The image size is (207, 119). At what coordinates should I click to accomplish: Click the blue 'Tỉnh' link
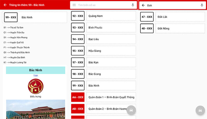click(x=35, y=76)
